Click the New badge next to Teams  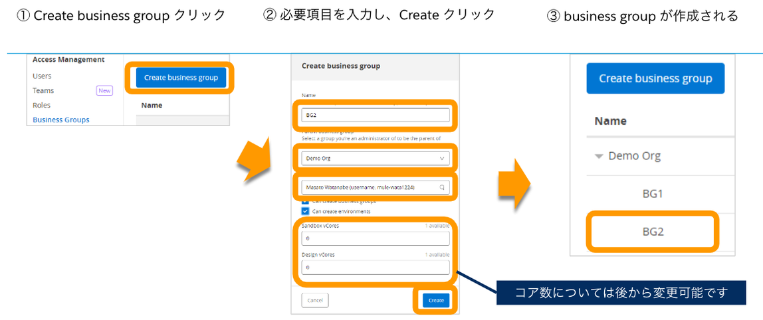click(104, 90)
